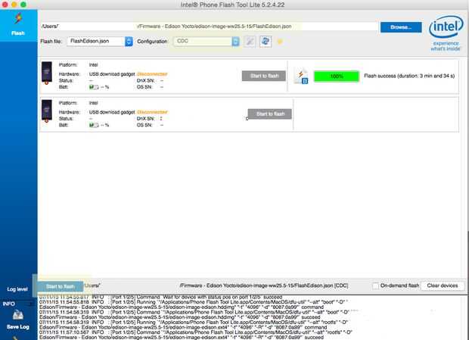Viewport: 469px width, 340px height.
Task: Click the blue refresh icon beside Configuration
Action: tap(266, 42)
